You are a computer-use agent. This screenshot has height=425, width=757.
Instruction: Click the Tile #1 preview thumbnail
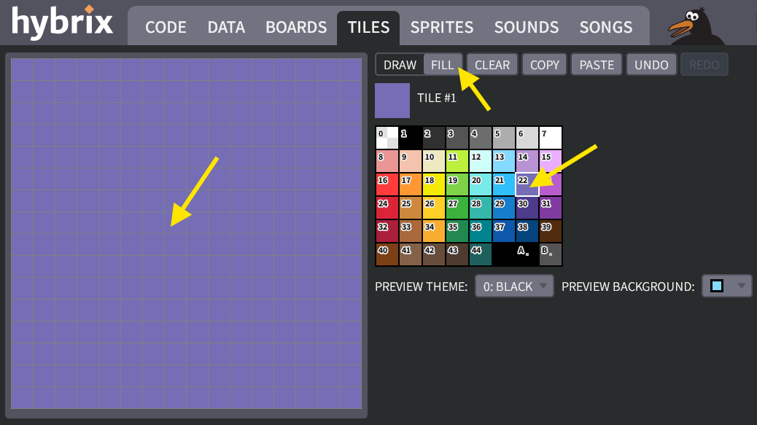pos(392,101)
